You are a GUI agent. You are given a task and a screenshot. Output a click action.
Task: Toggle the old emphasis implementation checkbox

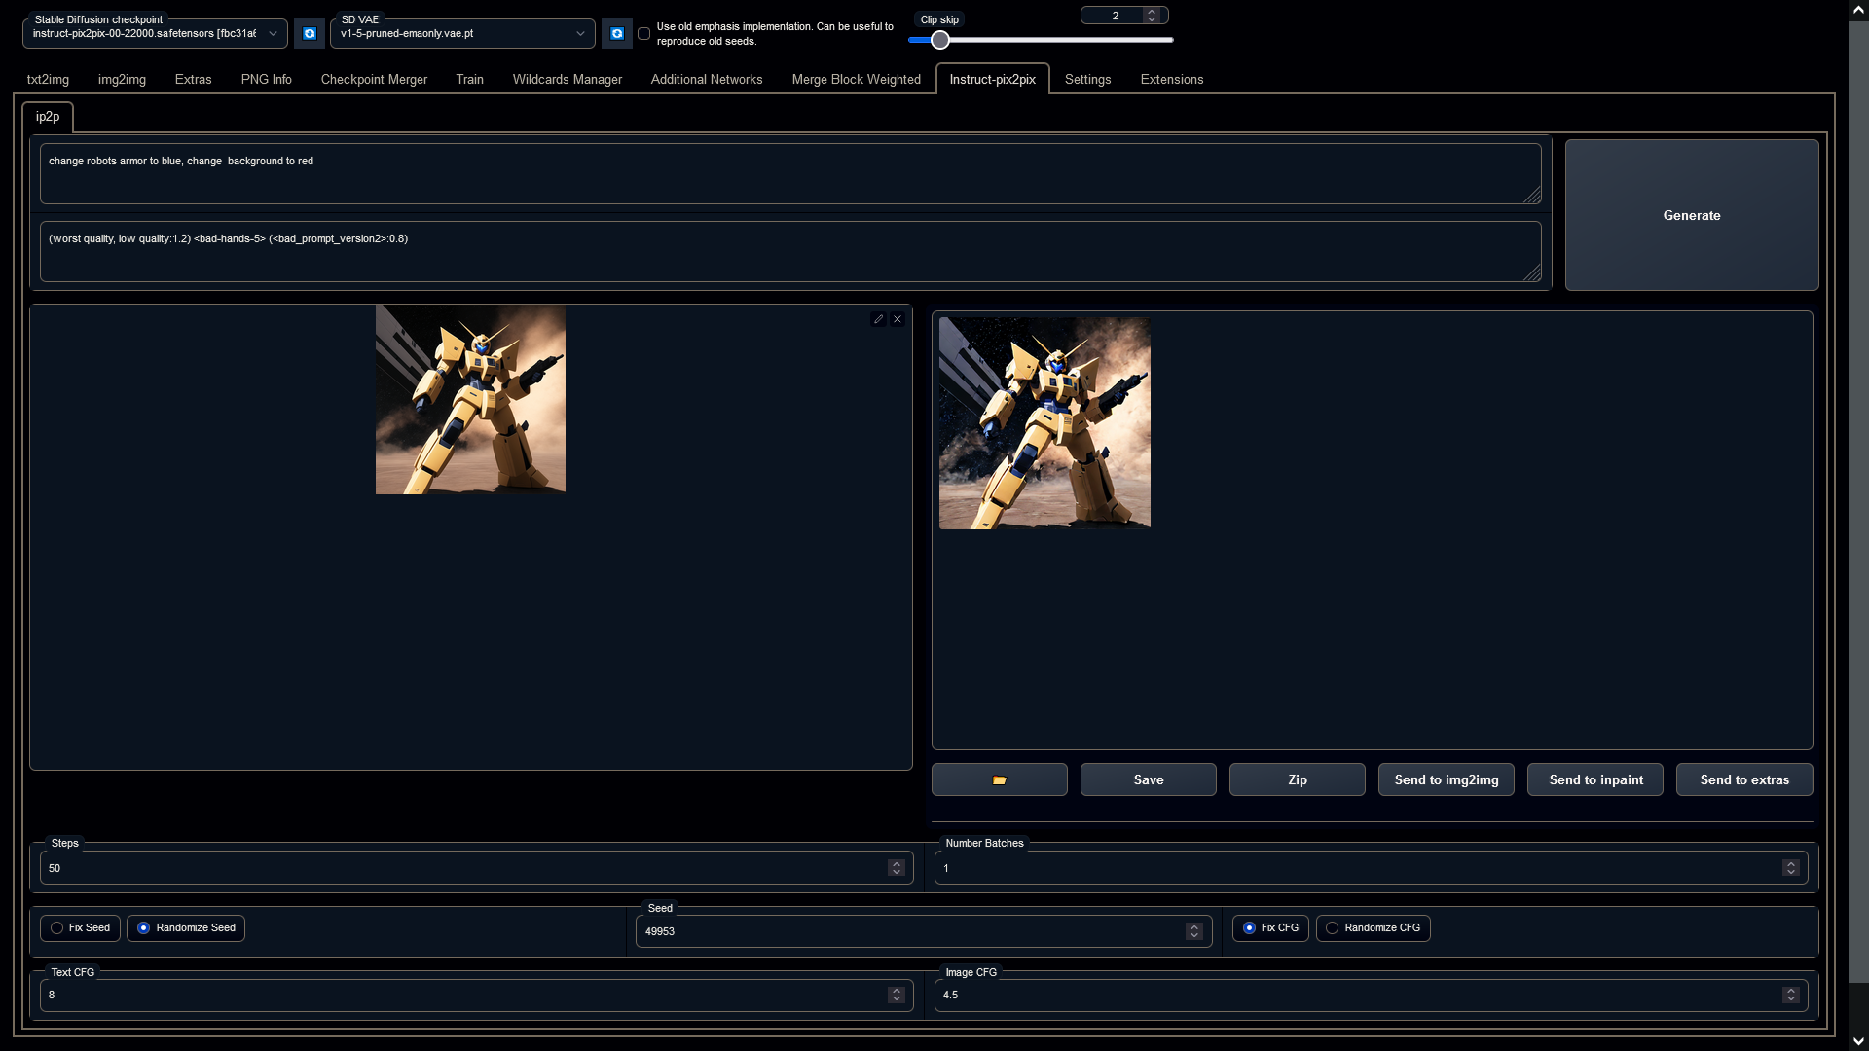pyautogui.click(x=643, y=34)
